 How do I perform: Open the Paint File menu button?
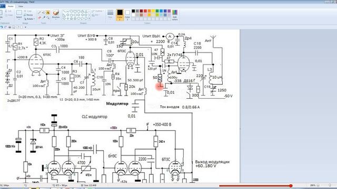pyautogui.click(x=3, y=6)
